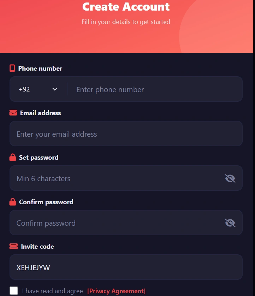Click the phone icon beside Phone number
The width and height of the screenshot is (255, 296).
click(12, 69)
